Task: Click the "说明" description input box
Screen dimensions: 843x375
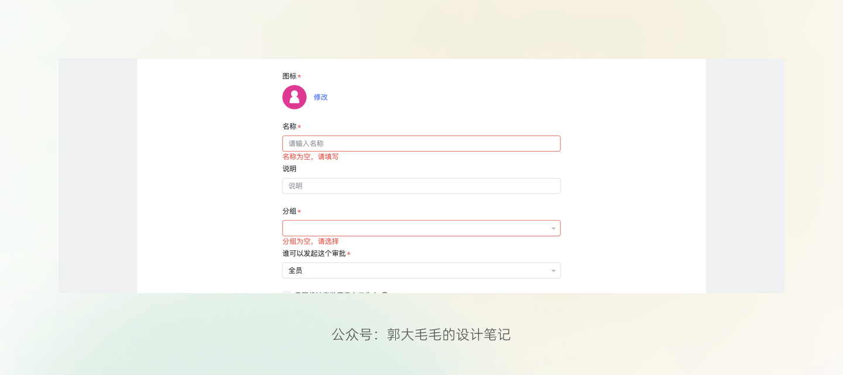Action: [421, 186]
